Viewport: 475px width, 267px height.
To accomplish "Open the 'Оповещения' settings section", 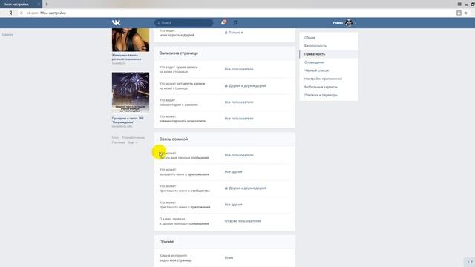I will 315,62.
